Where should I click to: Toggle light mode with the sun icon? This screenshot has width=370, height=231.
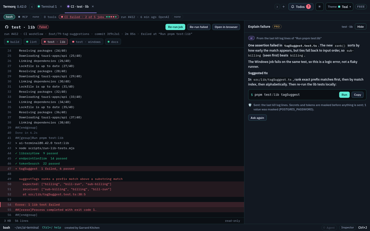point(319,7)
